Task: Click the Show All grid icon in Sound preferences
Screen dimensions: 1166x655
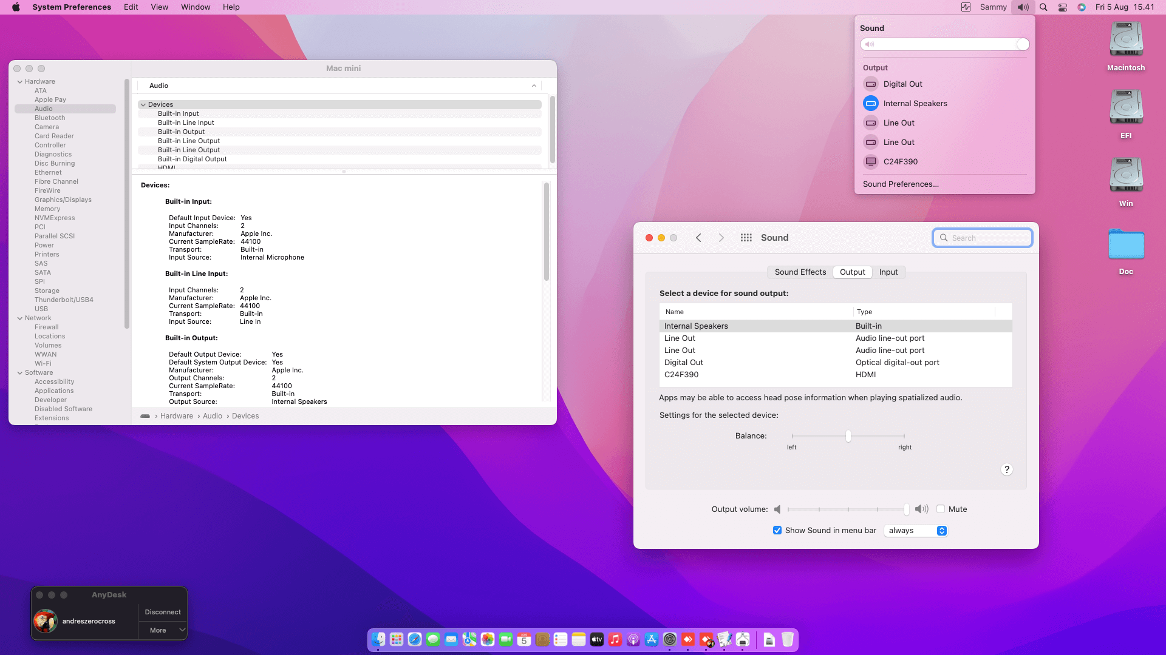Action: pos(746,238)
